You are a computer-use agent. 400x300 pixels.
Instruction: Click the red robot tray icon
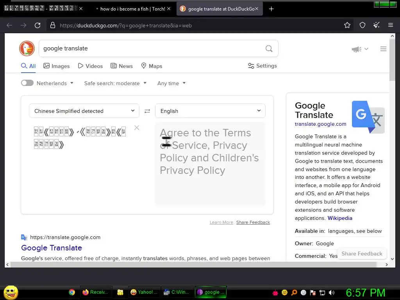(275, 293)
